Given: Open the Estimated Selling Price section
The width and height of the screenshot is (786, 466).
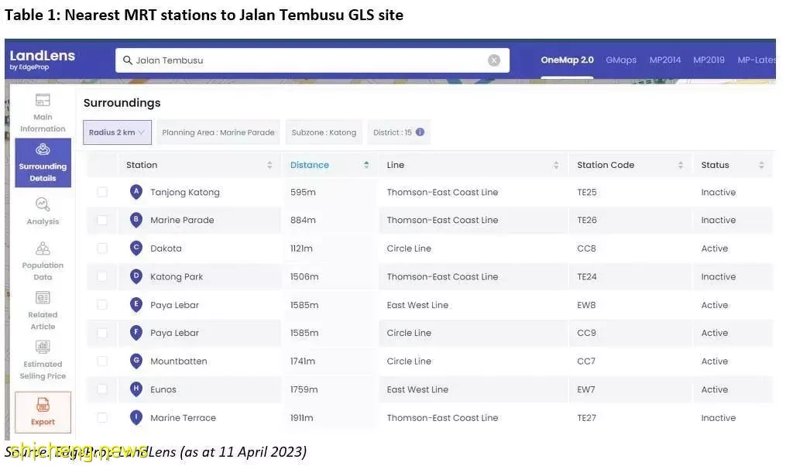Looking at the screenshot, I should (43, 360).
